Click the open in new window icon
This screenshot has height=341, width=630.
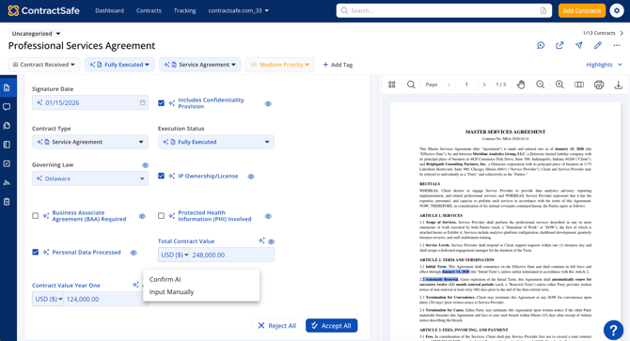(x=559, y=45)
